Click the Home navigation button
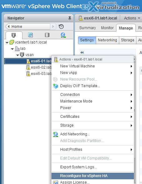Screen dimensions: 142x184 28,27
